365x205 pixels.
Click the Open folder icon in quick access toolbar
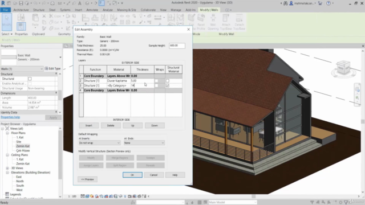tap(15, 3)
